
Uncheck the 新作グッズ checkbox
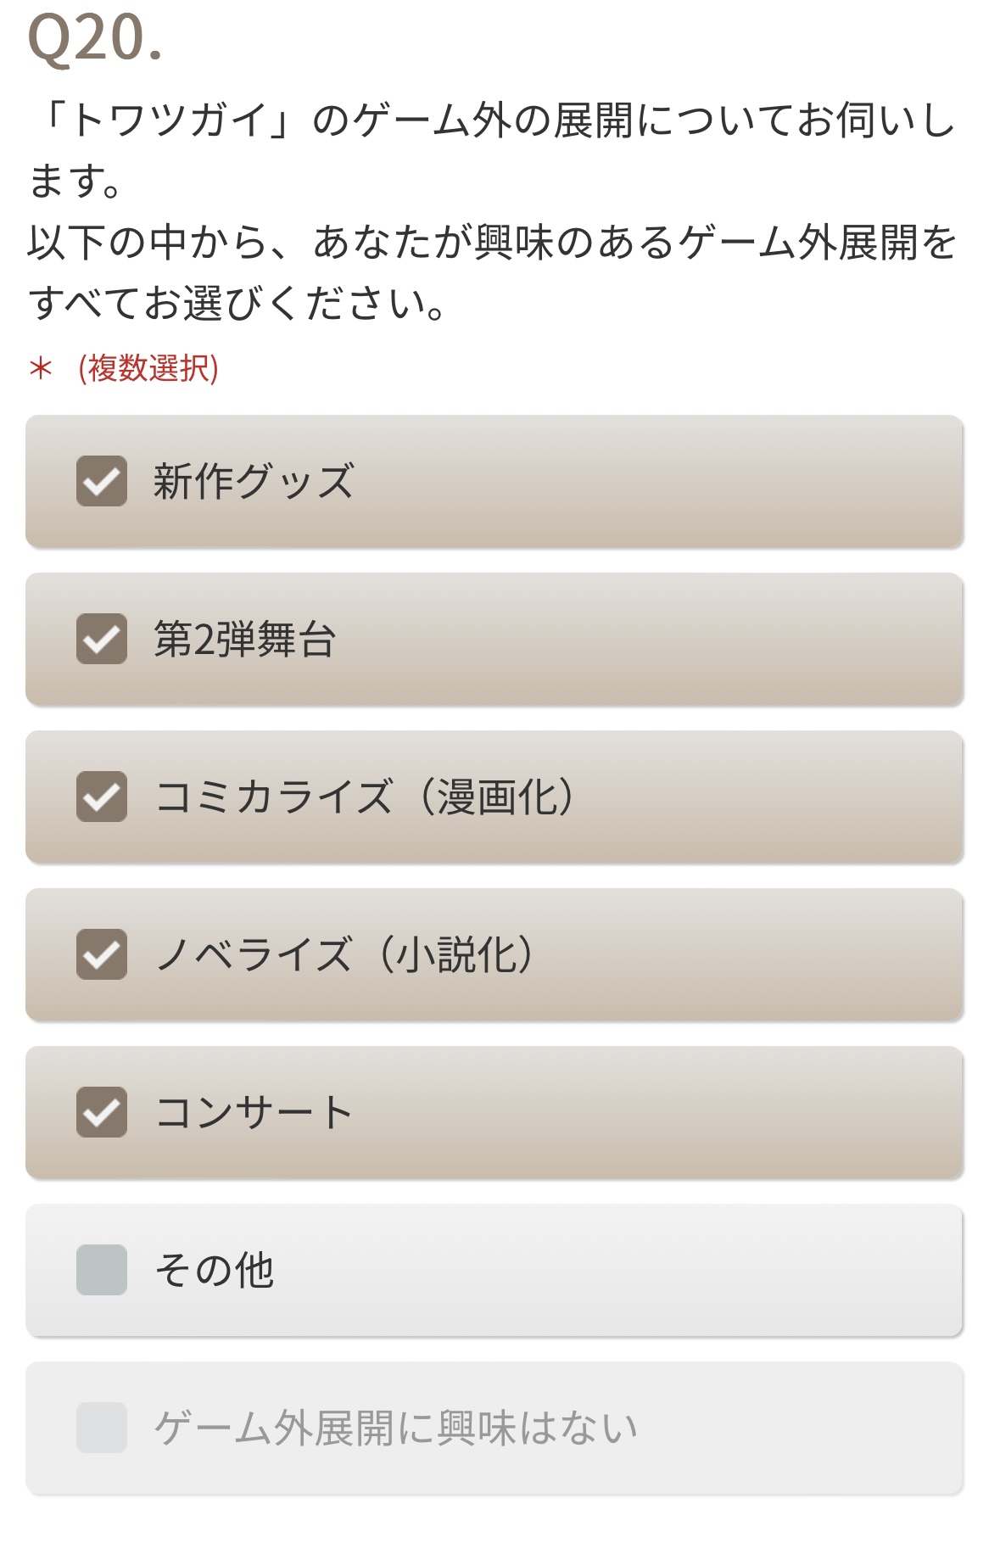click(x=102, y=481)
